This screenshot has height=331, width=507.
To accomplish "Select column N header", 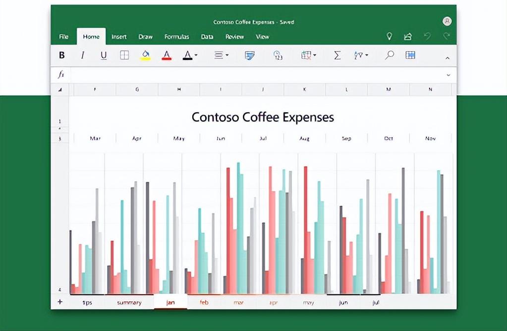I will [430, 89].
